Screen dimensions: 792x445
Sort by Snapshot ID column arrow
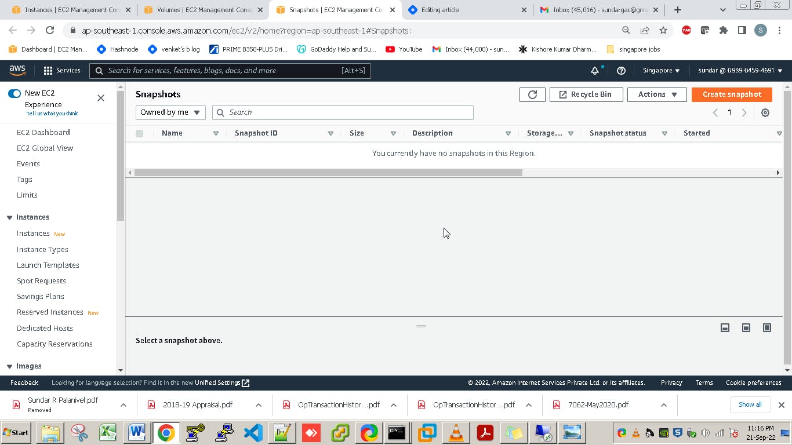[x=330, y=133]
